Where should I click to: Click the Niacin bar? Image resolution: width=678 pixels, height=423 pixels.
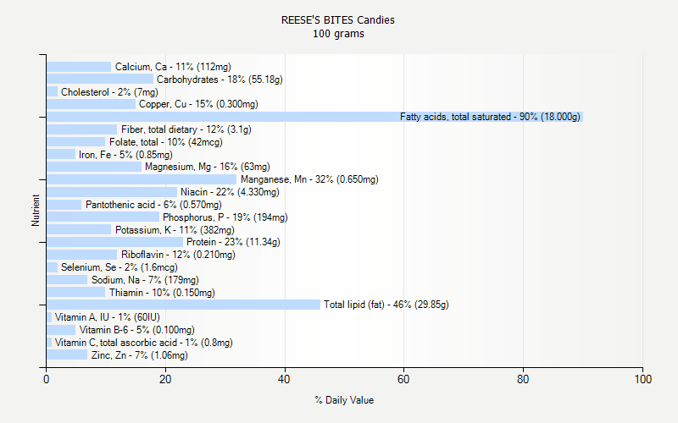pyautogui.click(x=112, y=192)
